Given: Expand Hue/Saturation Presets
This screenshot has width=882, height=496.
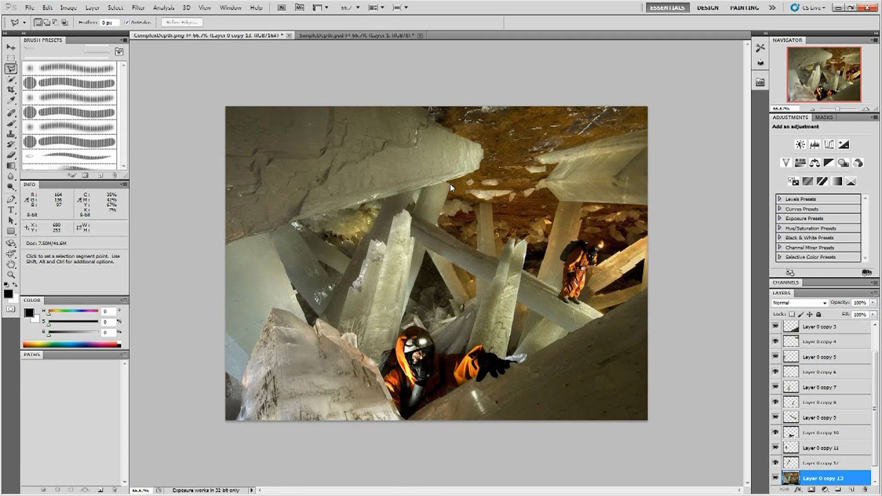Looking at the screenshot, I should pyautogui.click(x=779, y=228).
